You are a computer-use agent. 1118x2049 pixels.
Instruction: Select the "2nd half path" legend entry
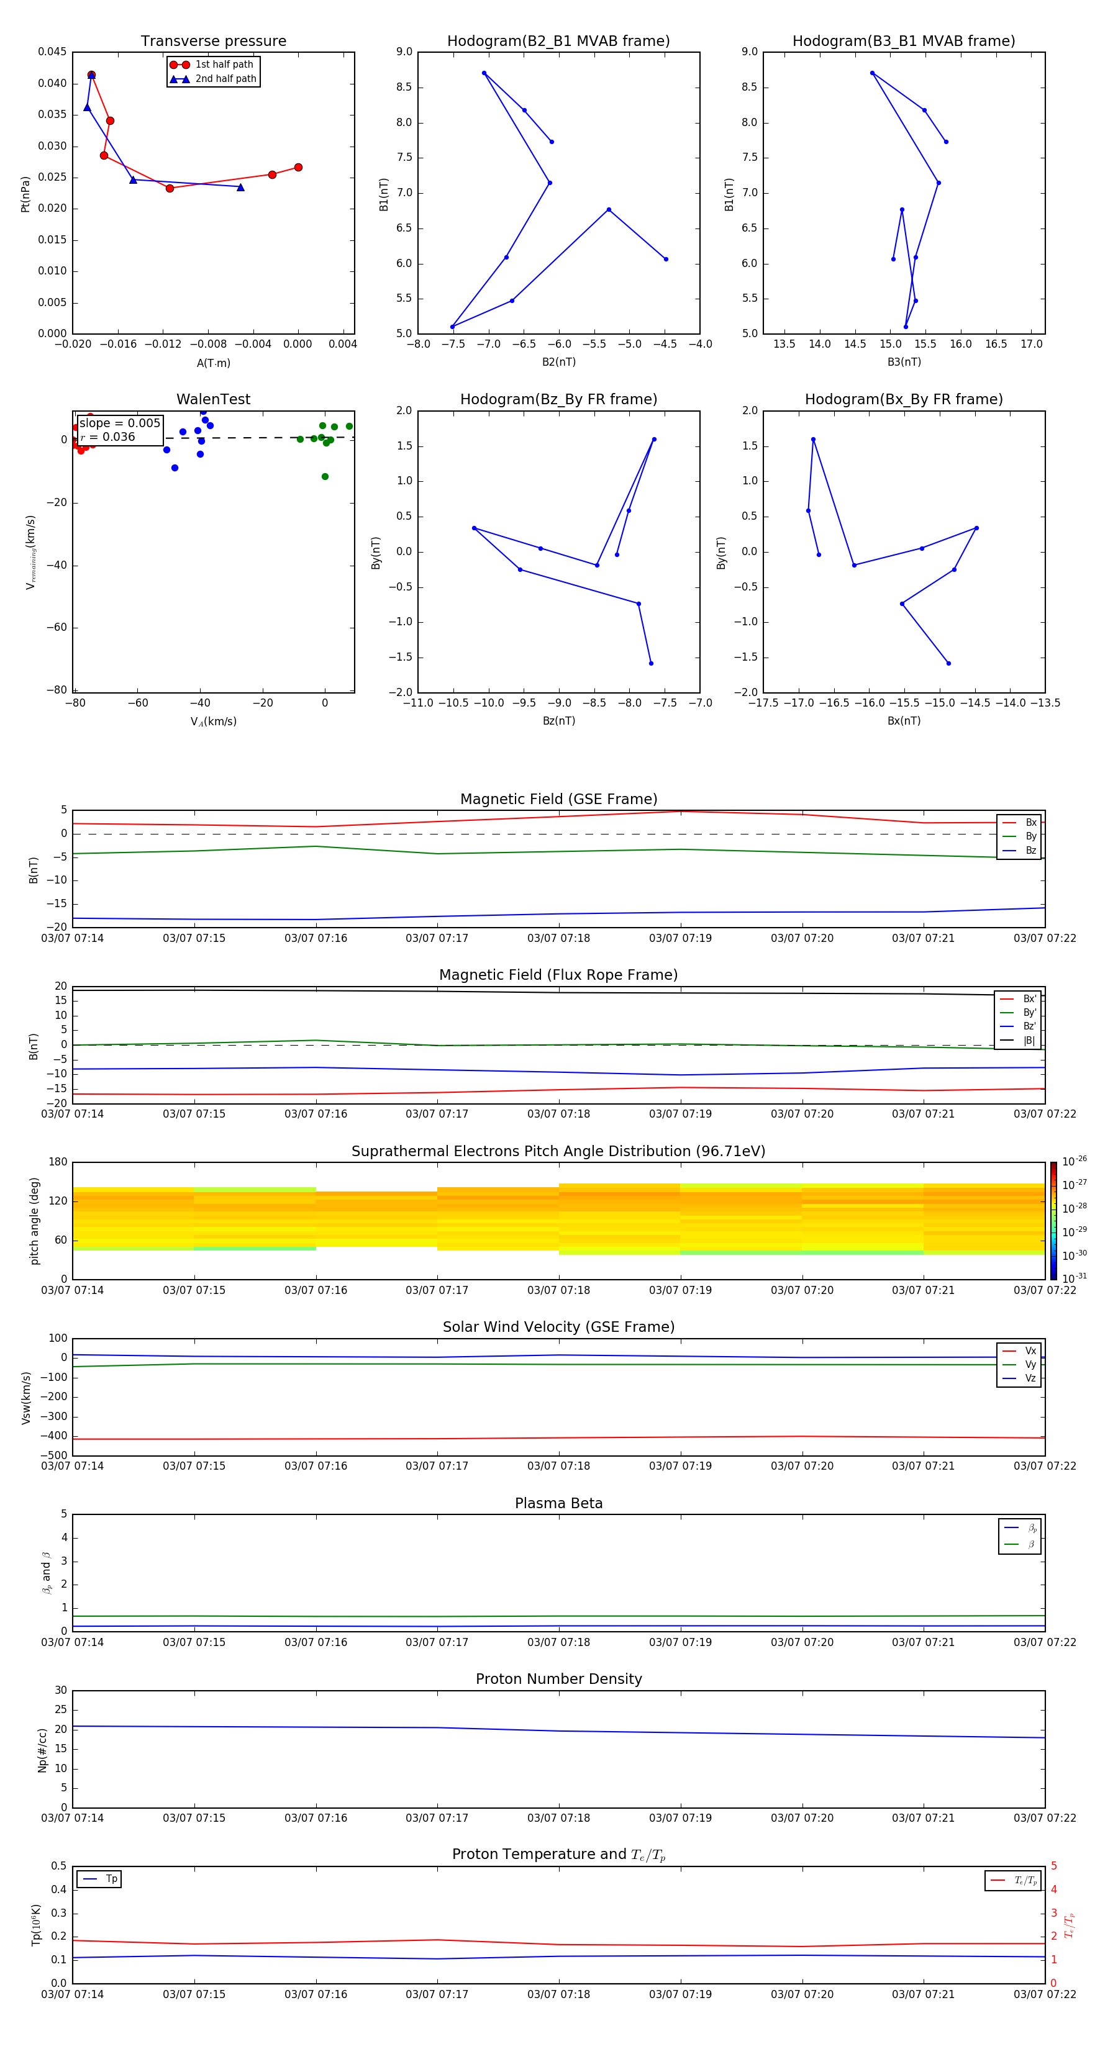[212, 79]
